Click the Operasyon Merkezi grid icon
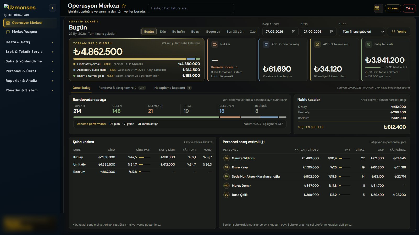 click(8, 23)
